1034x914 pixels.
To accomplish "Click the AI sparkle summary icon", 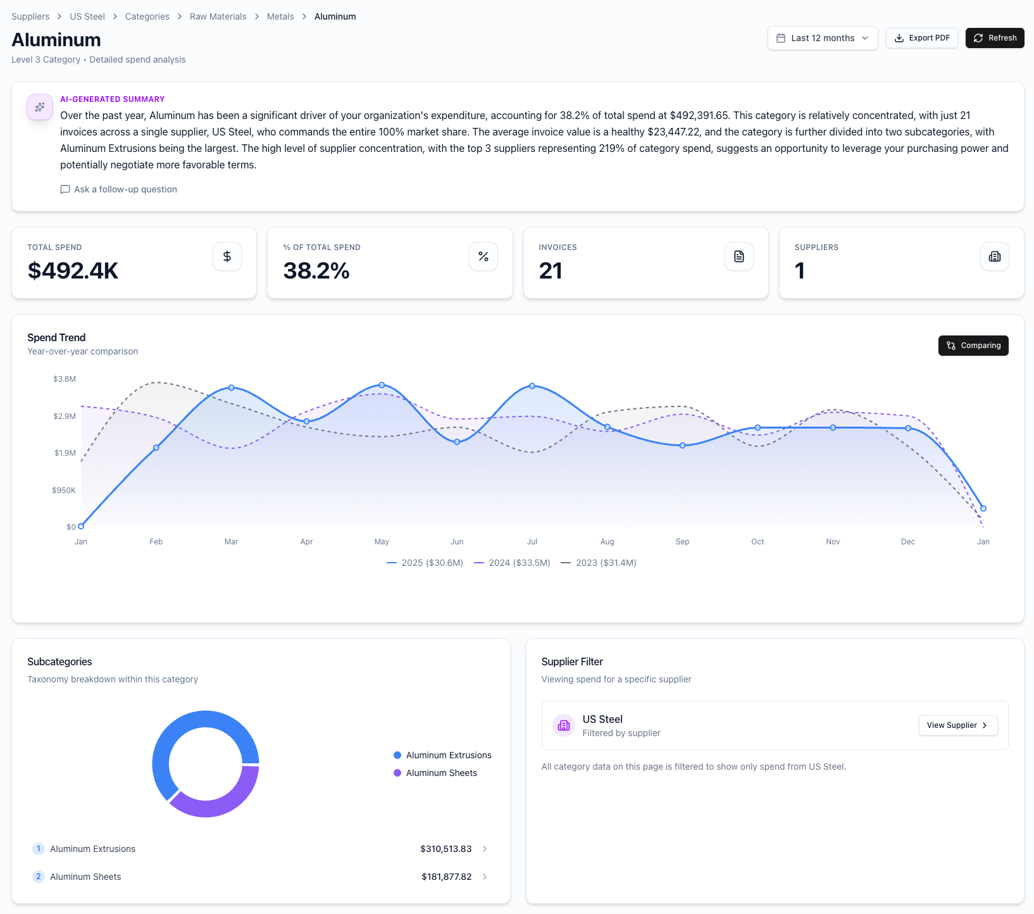I will pos(40,107).
